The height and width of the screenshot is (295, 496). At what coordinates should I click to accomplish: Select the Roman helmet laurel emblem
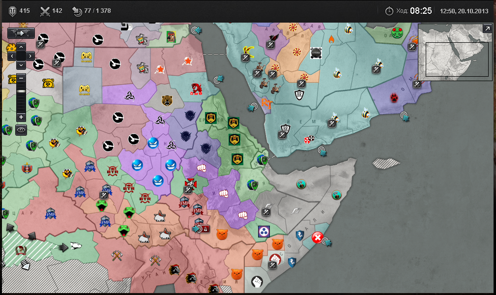21,250
